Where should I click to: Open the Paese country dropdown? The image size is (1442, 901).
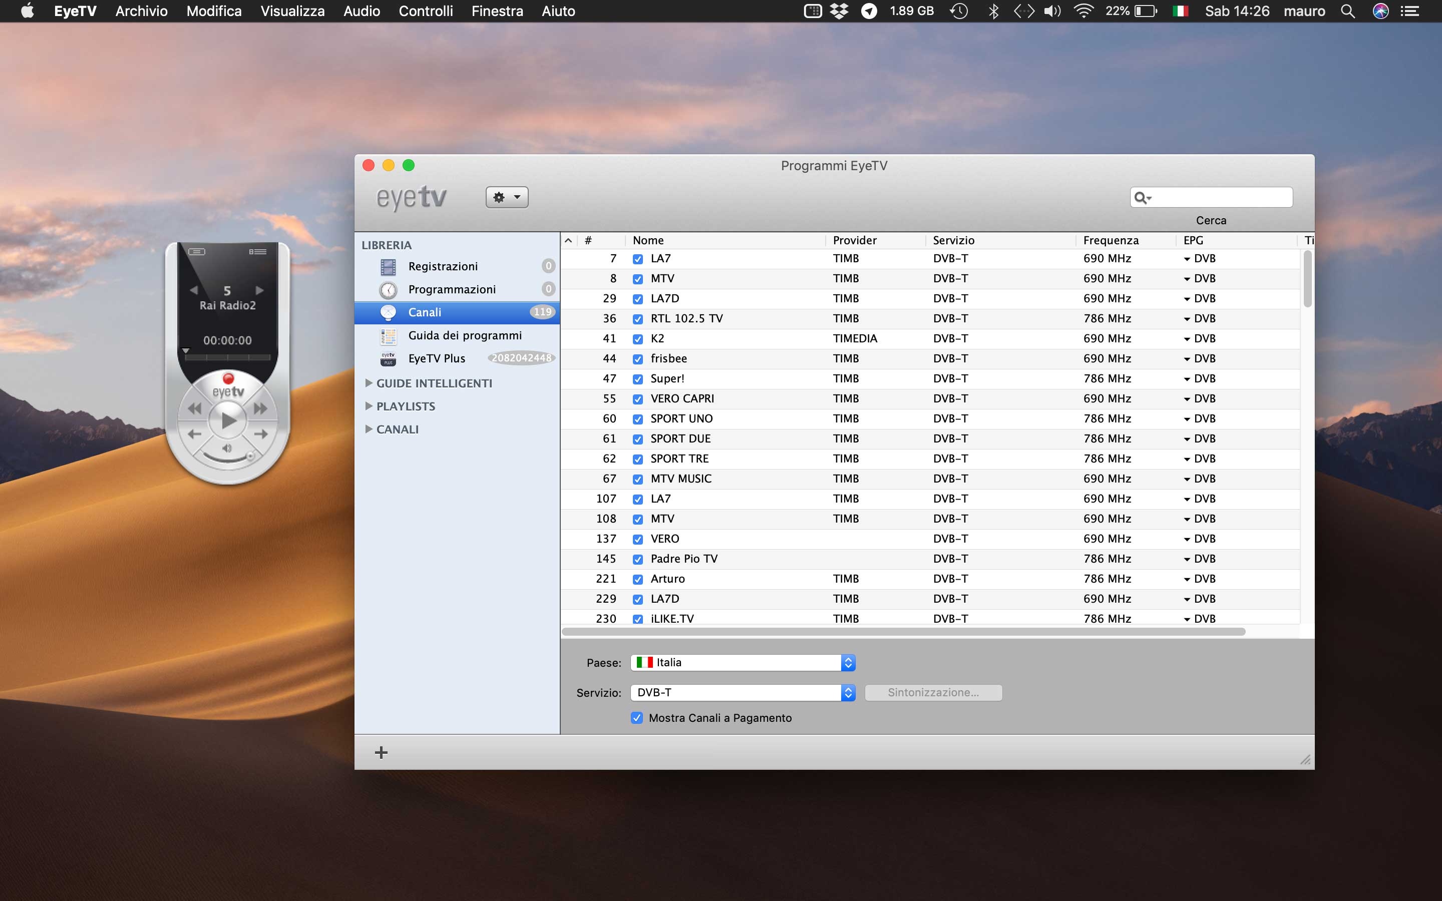[x=743, y=663]
